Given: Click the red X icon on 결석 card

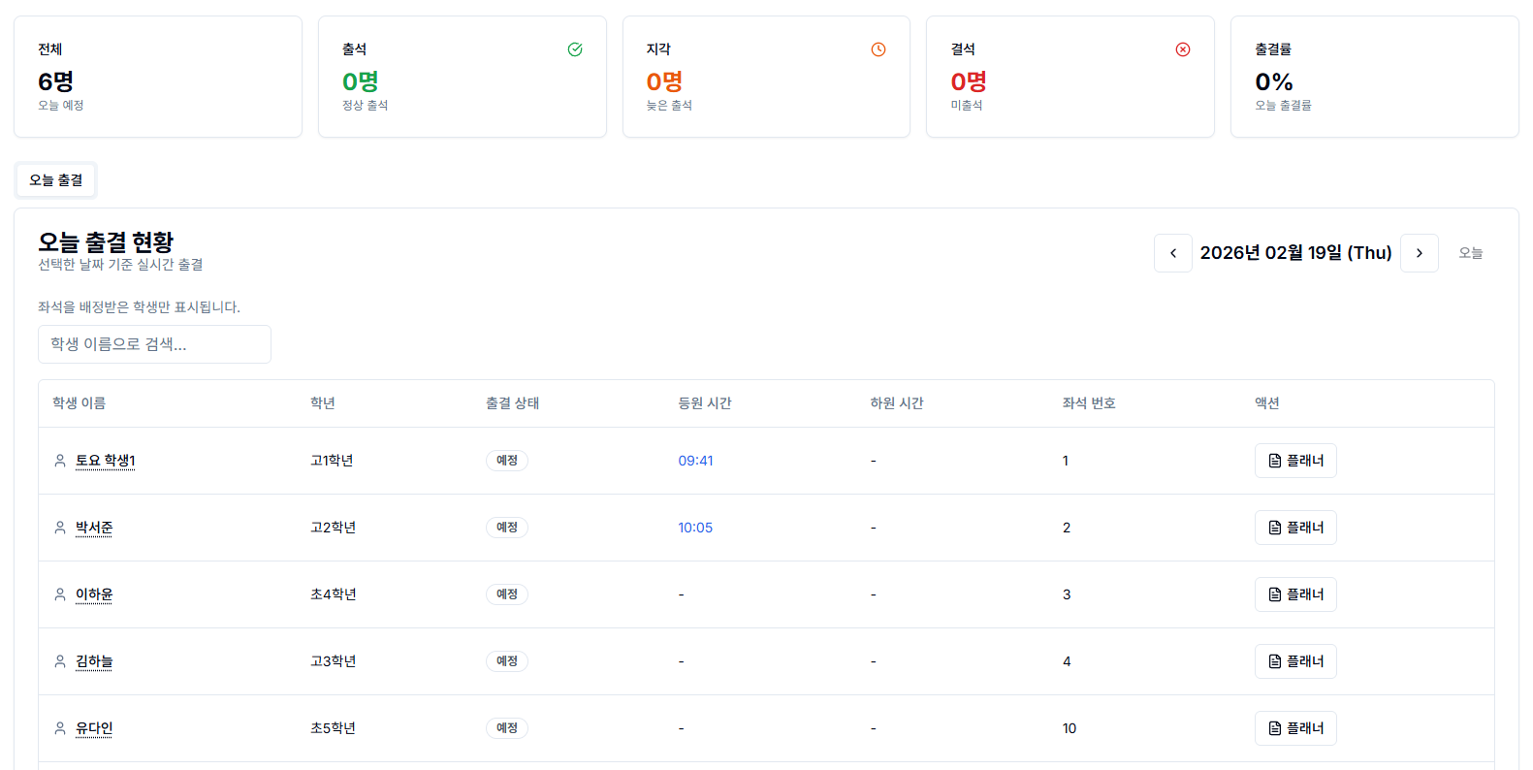Looking at the screenshot, I should [x=1183, y=49].
